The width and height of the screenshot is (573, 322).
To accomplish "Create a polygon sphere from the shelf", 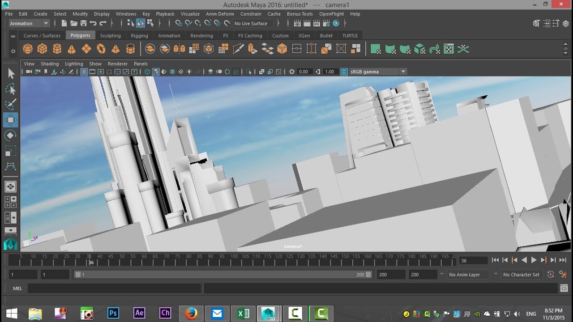I will (x=28, y=49).
